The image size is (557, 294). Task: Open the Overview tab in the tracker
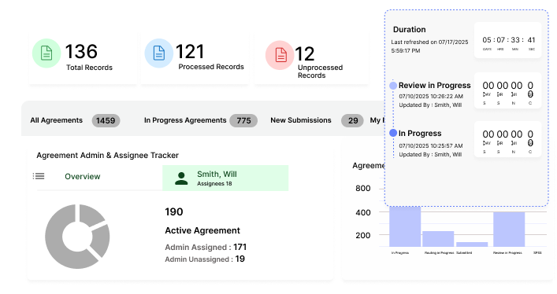tap(83, 176)
